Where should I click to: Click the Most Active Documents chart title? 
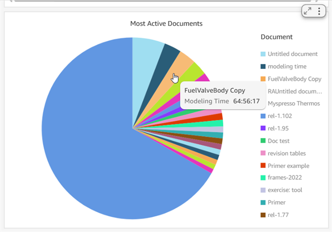(x=166, y=24)
